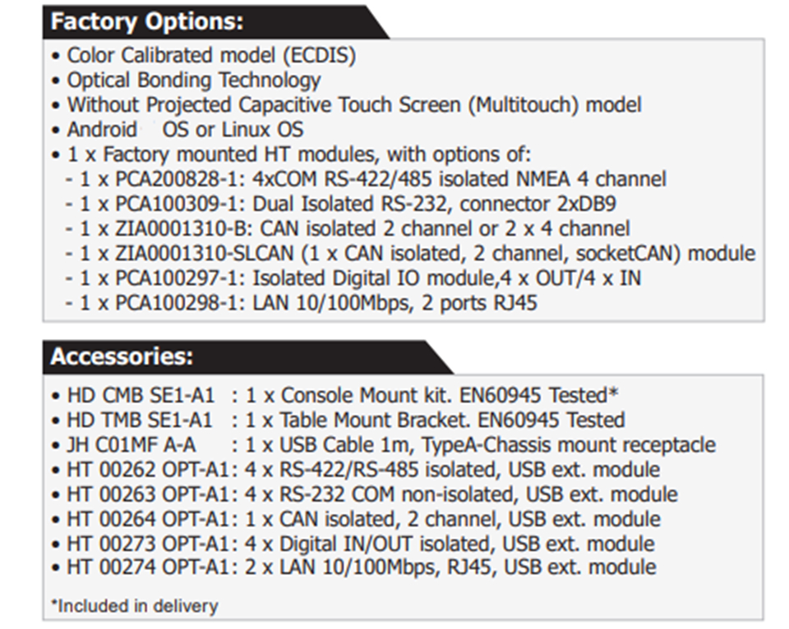Select the Without Projected Capacitive Touch Screen line
The height and width of the screenshot is (629, 789).
point(353,105)
